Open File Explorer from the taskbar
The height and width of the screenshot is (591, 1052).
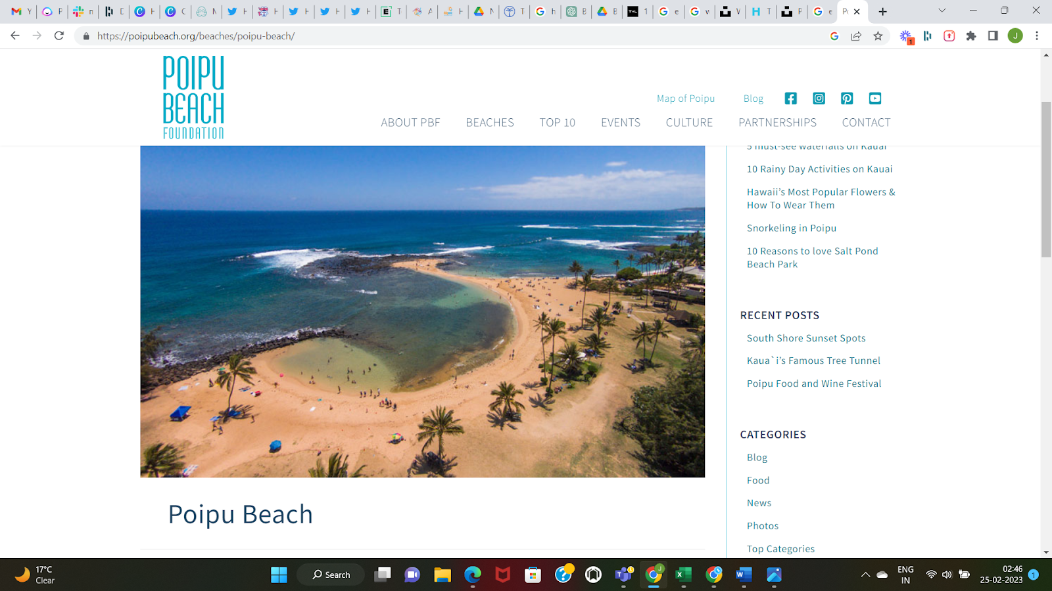442,575
